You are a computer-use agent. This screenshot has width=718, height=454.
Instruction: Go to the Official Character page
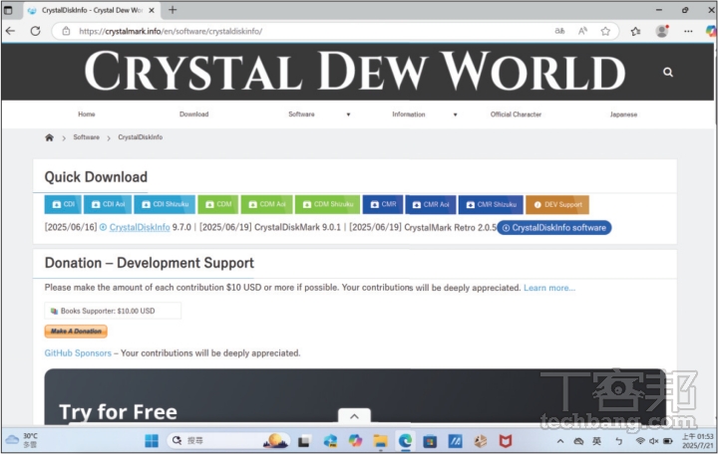point(516,114)
